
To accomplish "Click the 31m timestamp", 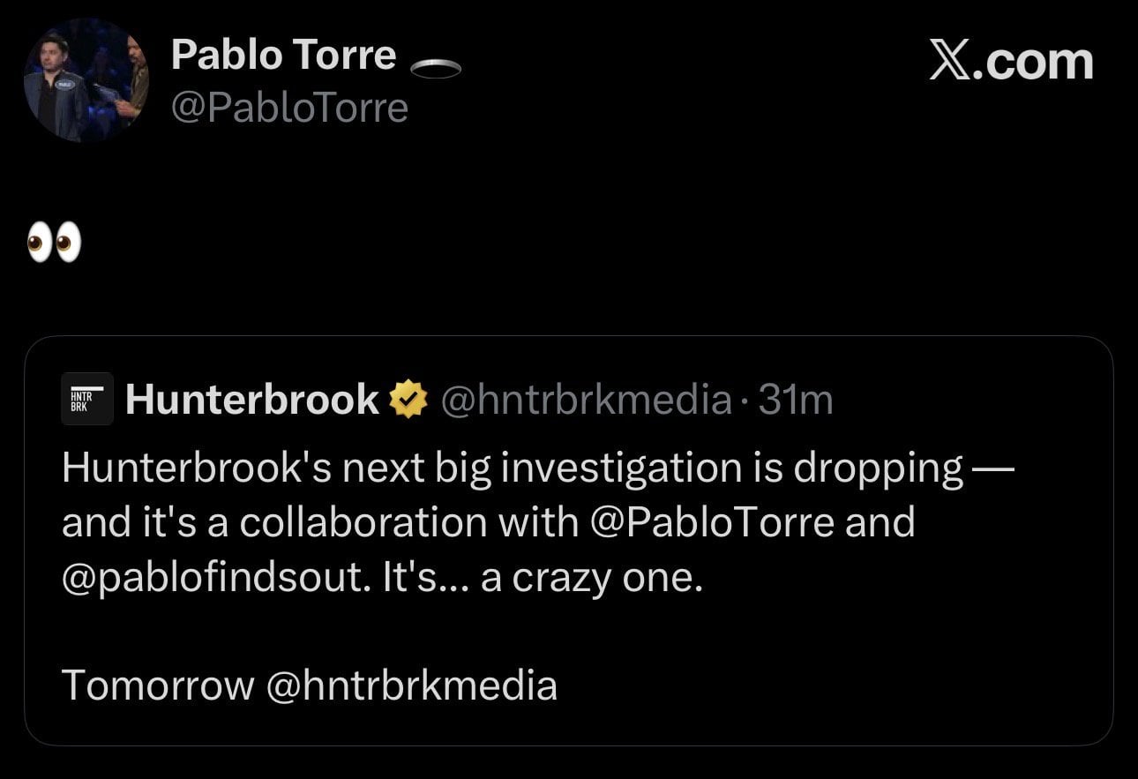I will [x=795, y=398].
